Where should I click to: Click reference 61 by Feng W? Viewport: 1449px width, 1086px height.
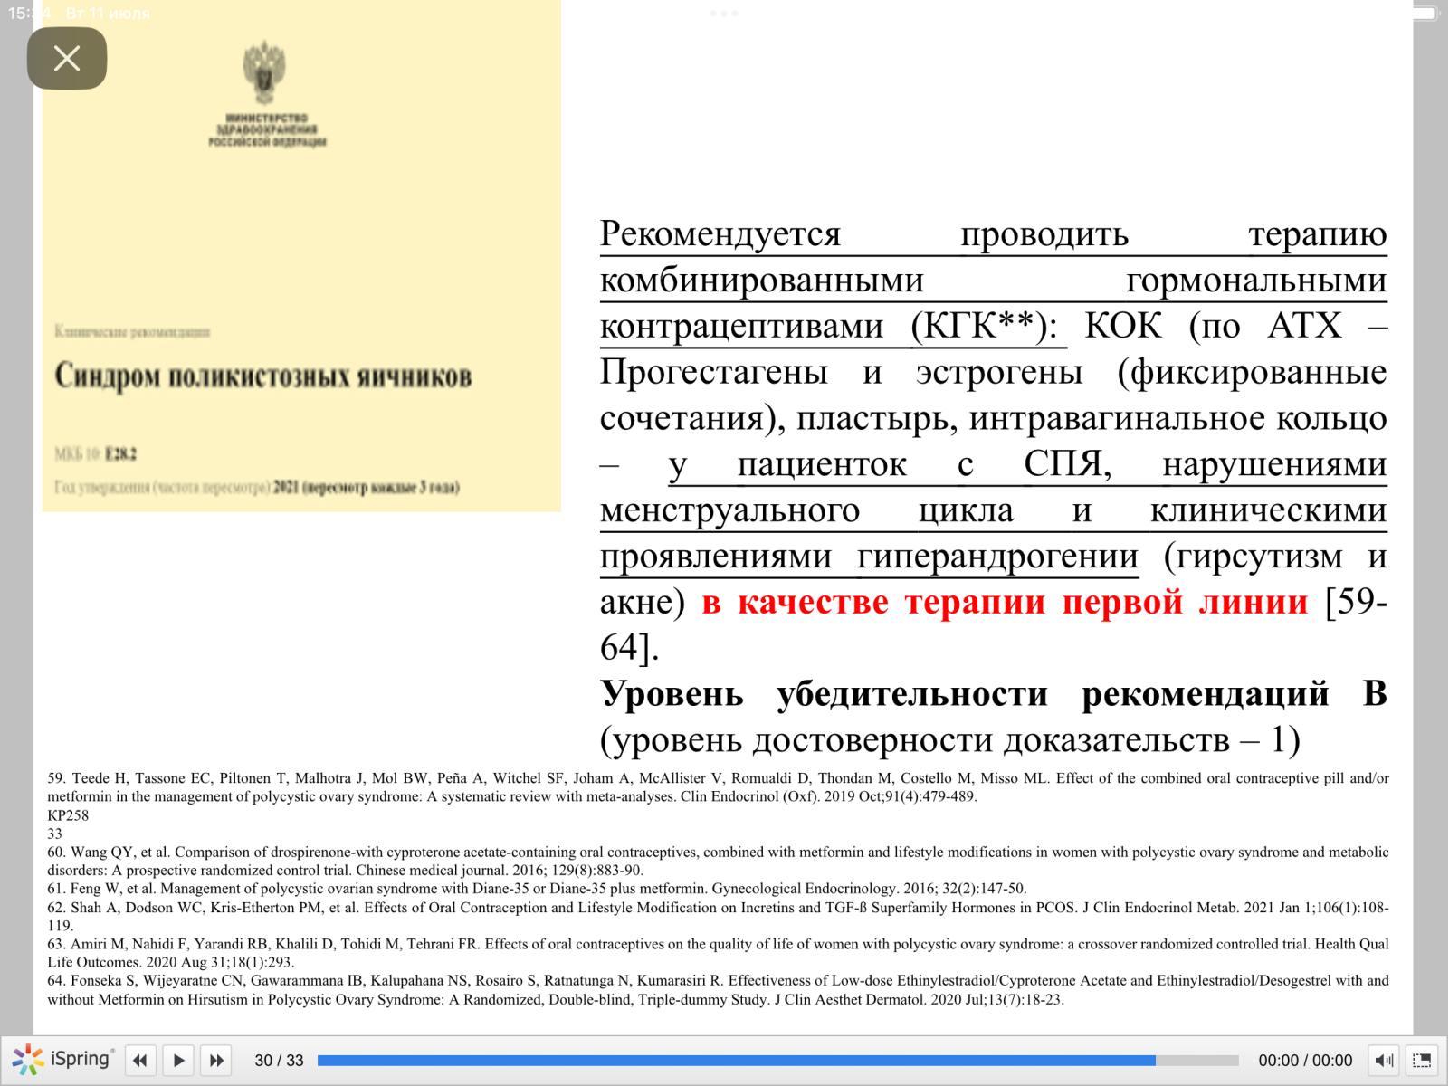(x=537, y=889)
